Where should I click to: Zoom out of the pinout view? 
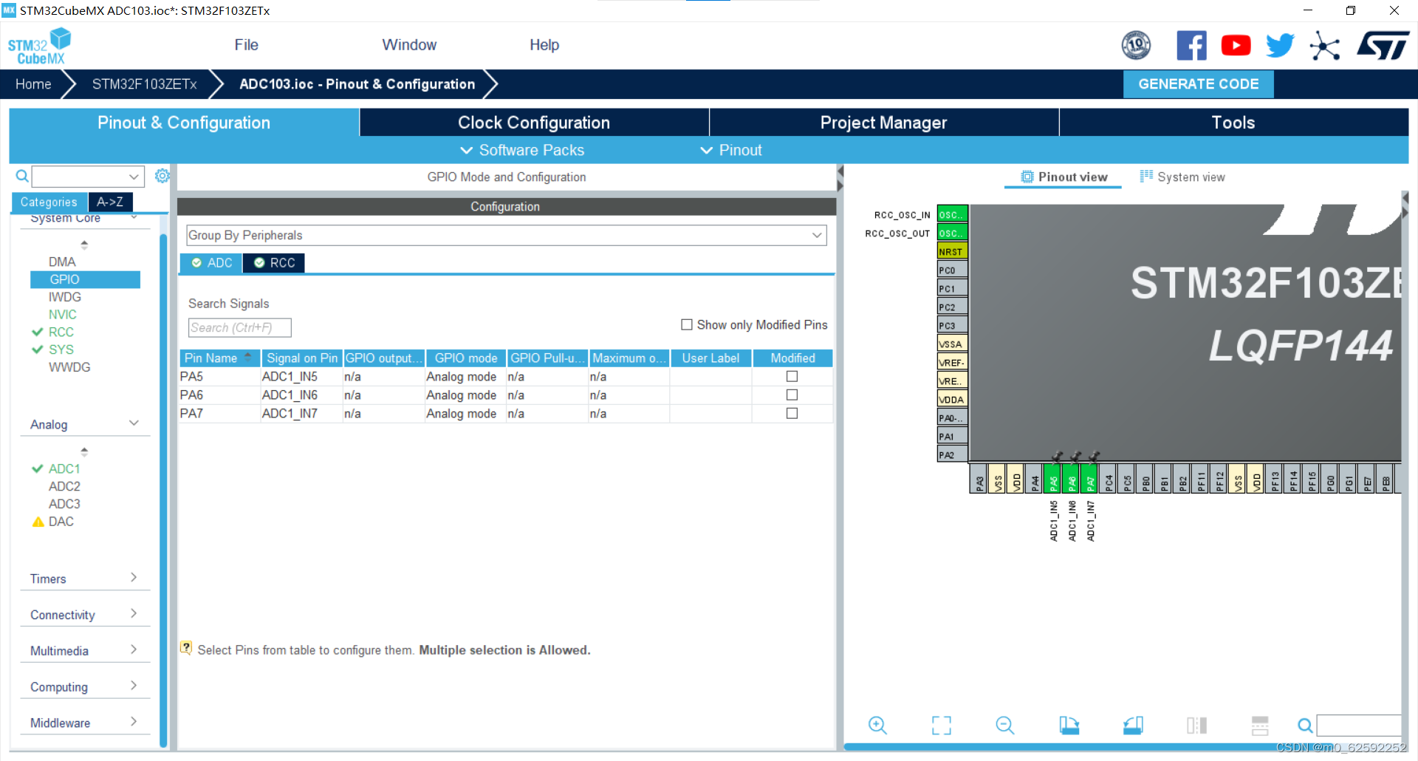[x=1005, y=726]
